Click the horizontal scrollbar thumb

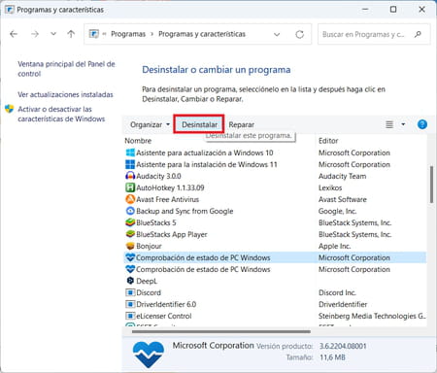coord(221,331)
